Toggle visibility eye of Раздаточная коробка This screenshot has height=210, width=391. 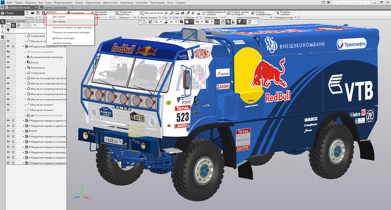tap(8, 47)
